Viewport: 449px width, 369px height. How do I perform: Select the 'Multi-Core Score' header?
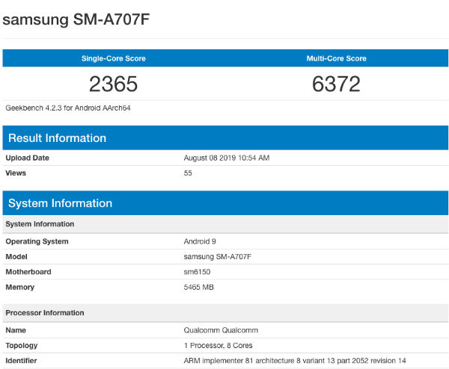337,58
